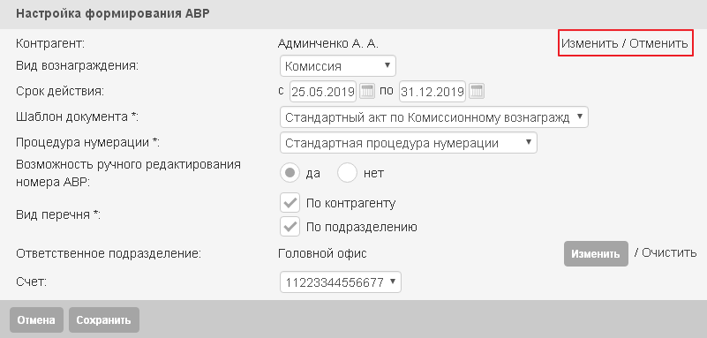Select 'да' for manual АВР number editing
This screenshot has width=707, height=338.
(x=290, y=173)
